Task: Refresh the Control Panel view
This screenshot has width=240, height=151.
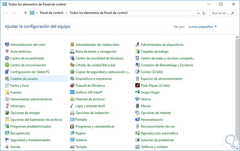Action: tap(204, 13)
